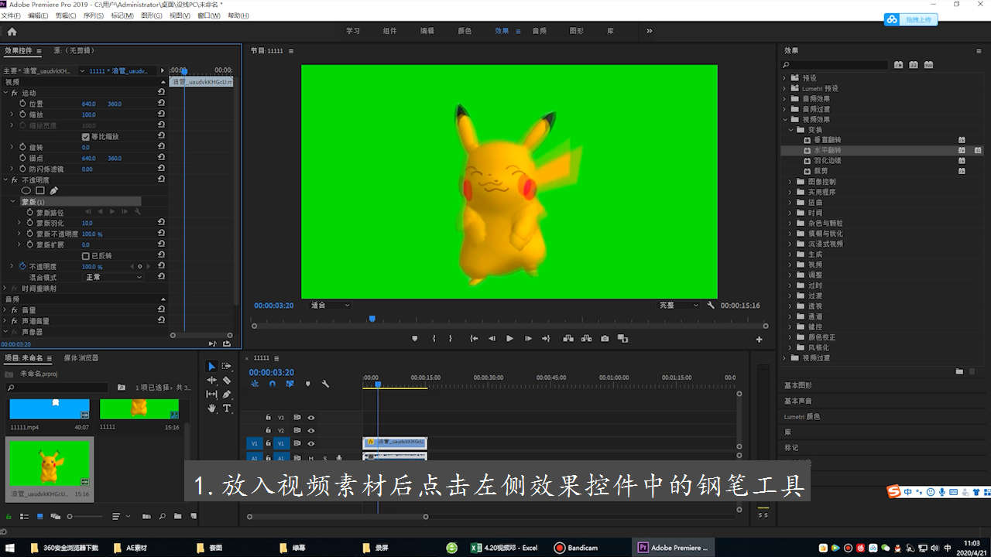
Task: Toggle V2 track lock
Action: pos(268,430)
